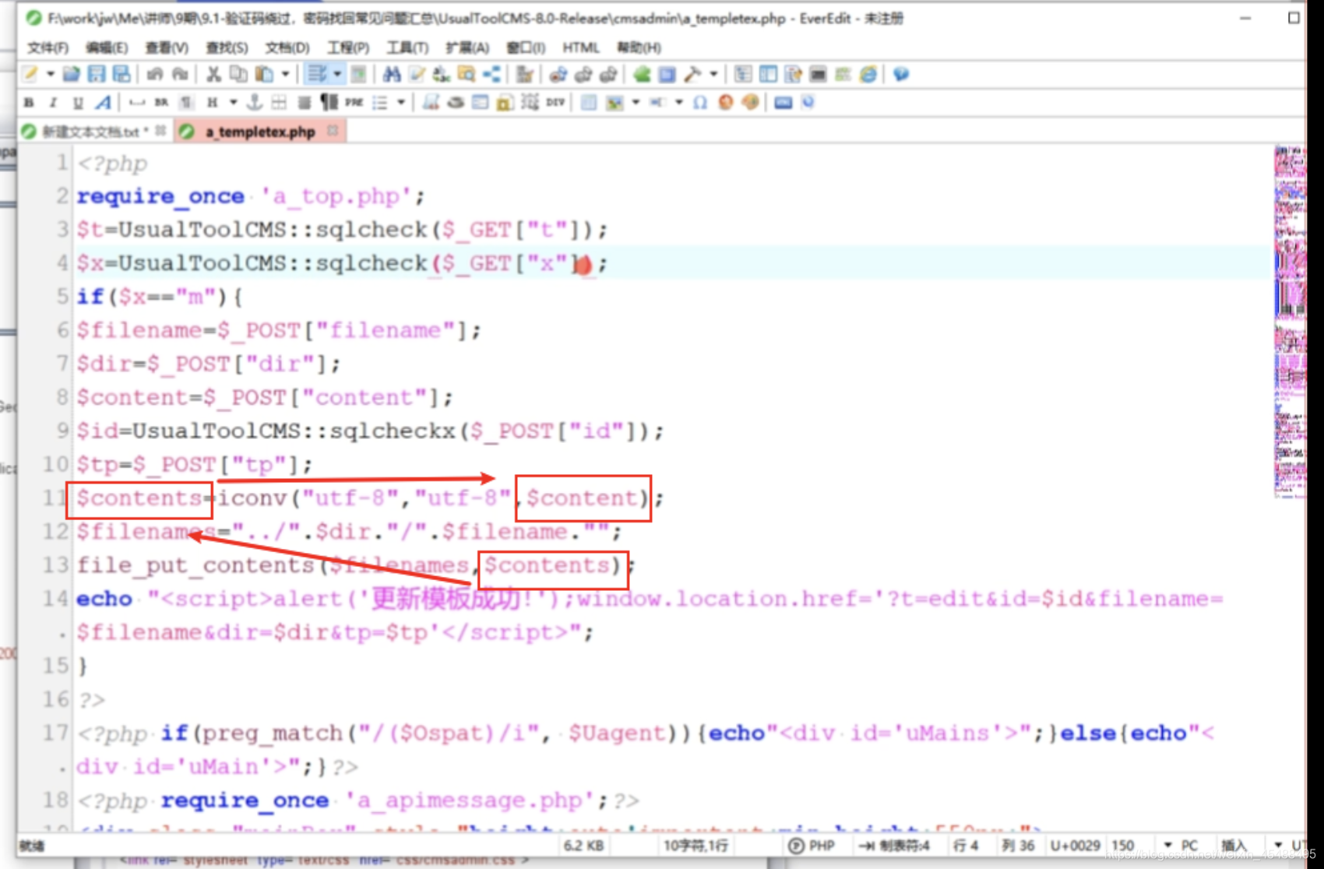
Task: Undo the last edit
Action: (154, 74)
